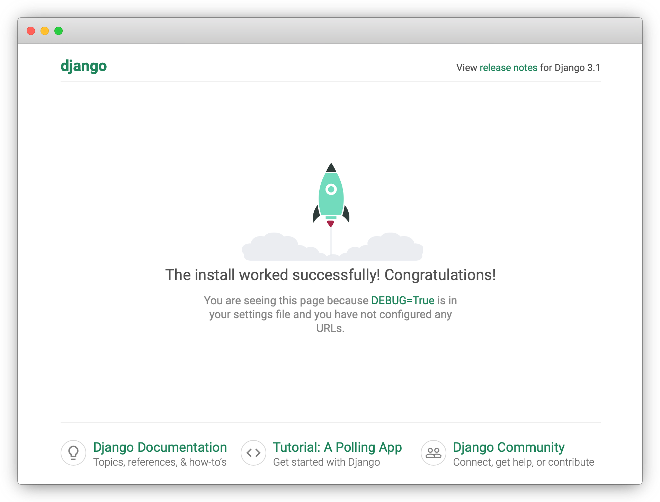This screenshot has height=502, width=660.
Task: Click the install worked successfully heading
Action: 330,275
